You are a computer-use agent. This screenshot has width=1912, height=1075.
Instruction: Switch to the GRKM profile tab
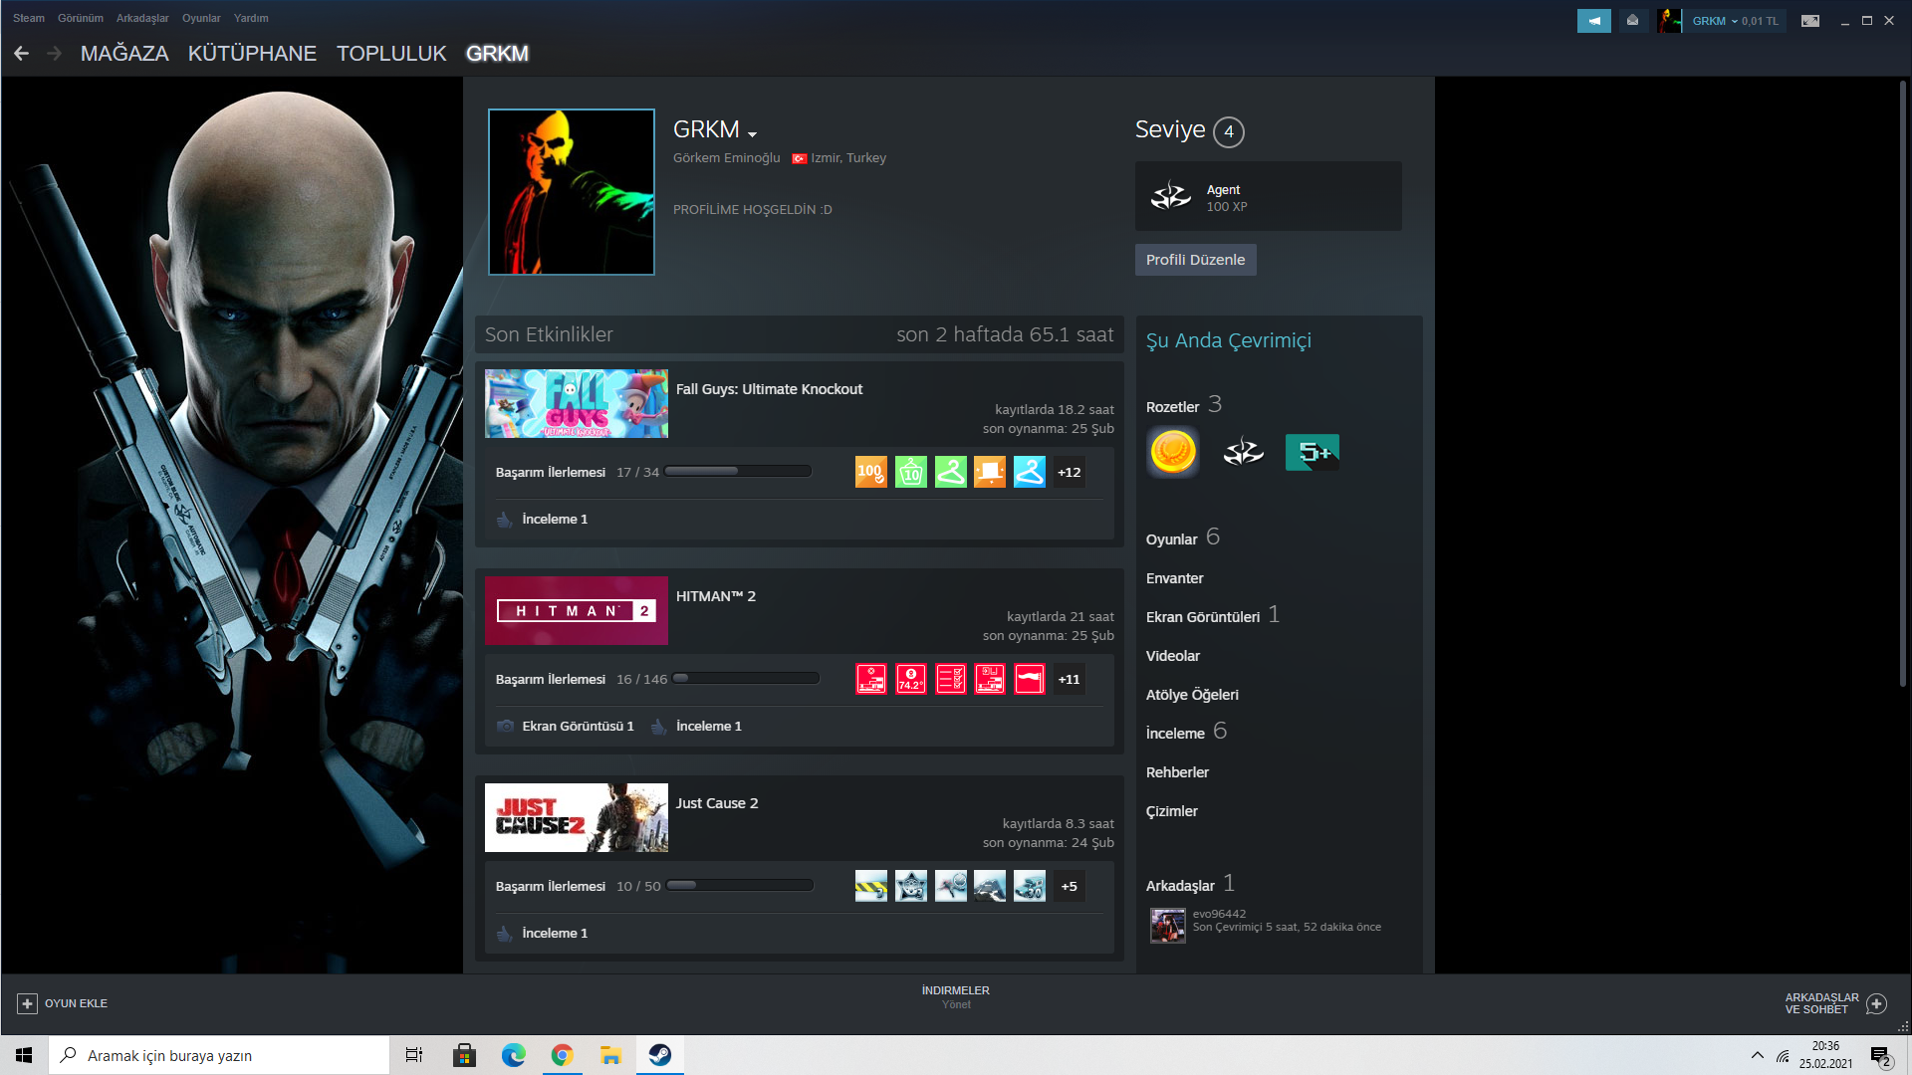pyautogui.click(x=497, y=54)
